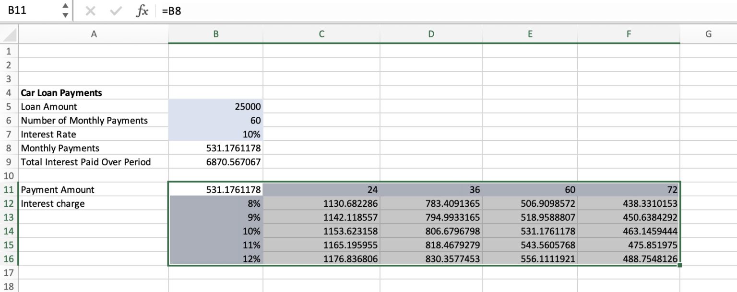Image resolution: width=737 pixels, height=292 pixels.
Task: Select the Interest Rate 10% input cell
Action: [x=215, y=134]
